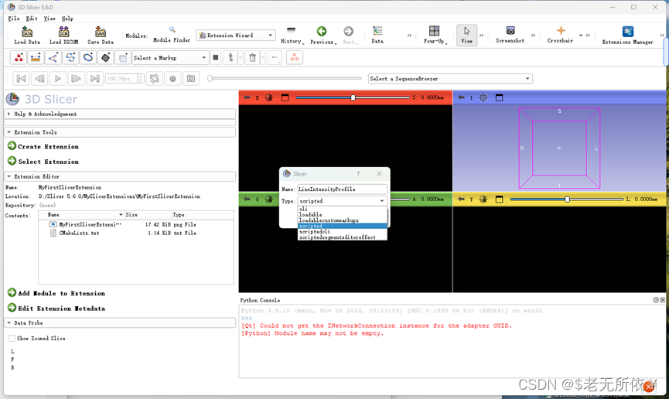Open the Edit menu
The height and width of the screenshot is (399, 669).
click(x=32, y=19)
